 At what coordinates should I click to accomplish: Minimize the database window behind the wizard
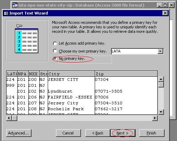point(159,5)
